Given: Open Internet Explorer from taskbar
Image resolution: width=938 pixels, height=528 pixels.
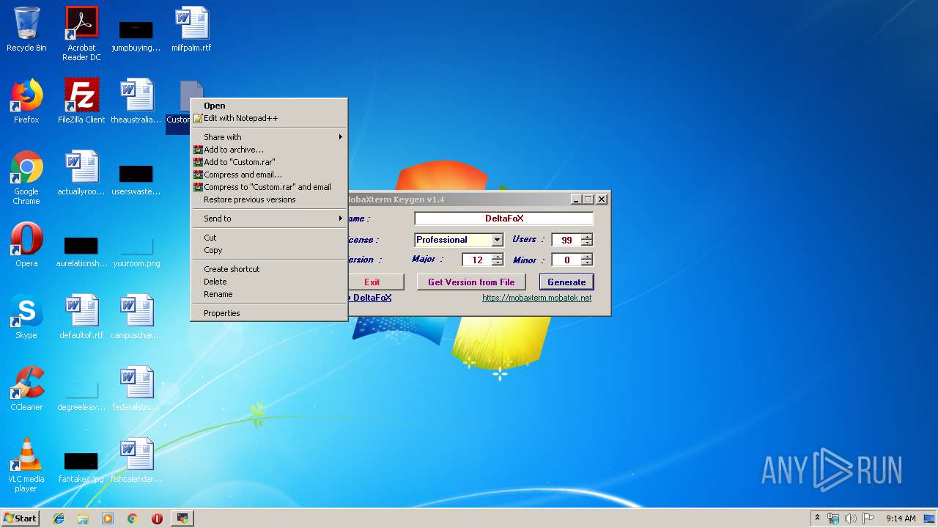Looking at the screenshot, I should 59,518.
